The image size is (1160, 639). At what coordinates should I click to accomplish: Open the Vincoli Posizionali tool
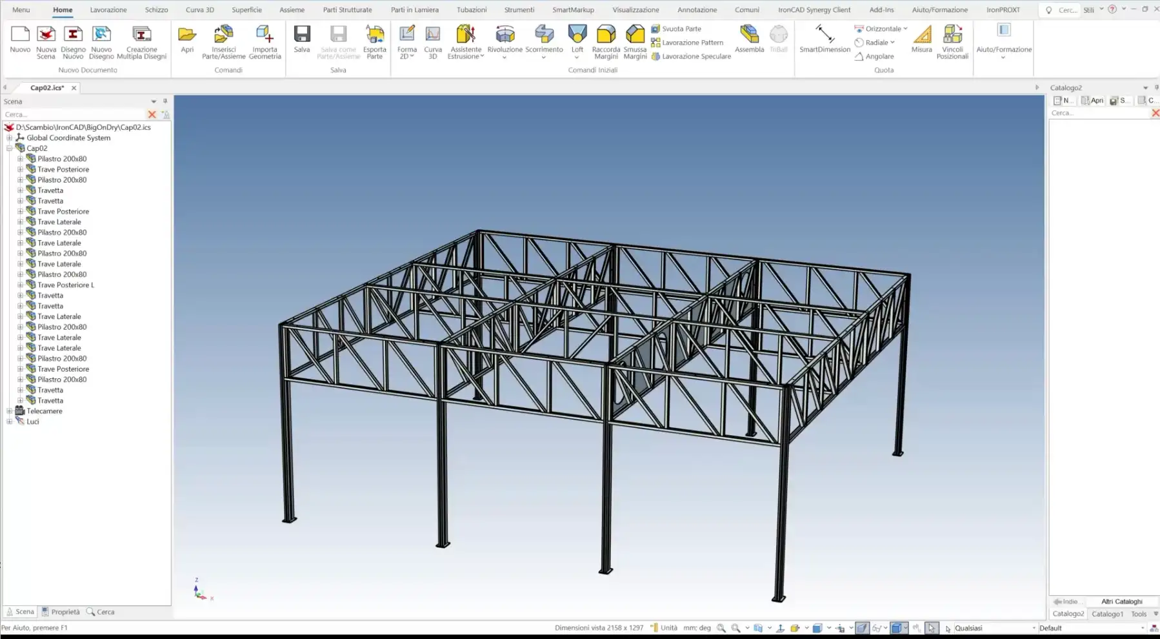(x=952, y=41)
